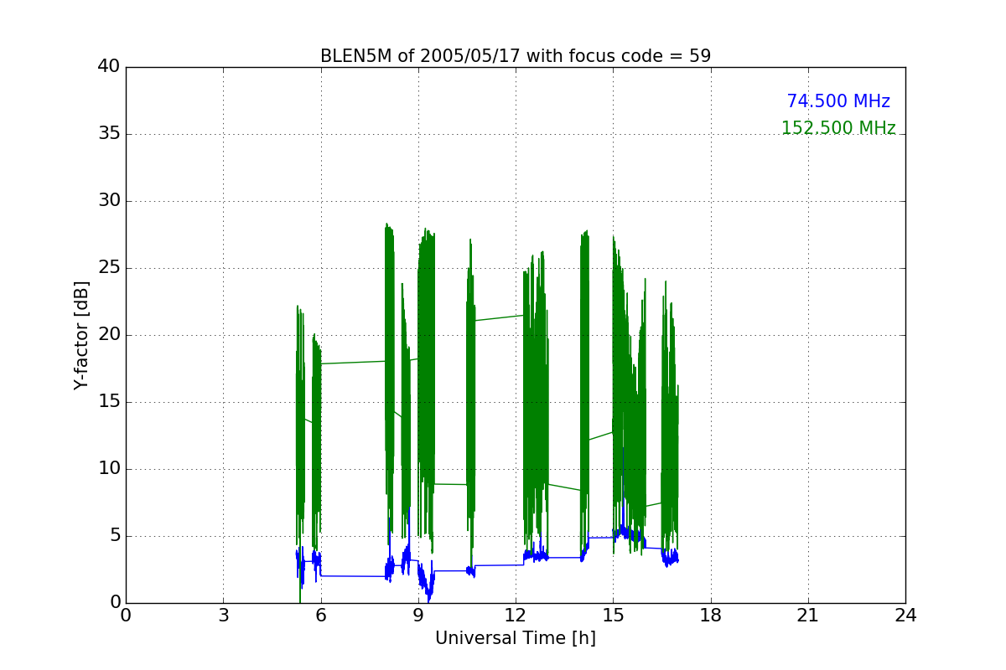Image resolution: width=1006 pixels, height=670 pixels.
Task: Click the Y-factor [dB] axis label
Action: pyautogui.click(x=81, y=335)
